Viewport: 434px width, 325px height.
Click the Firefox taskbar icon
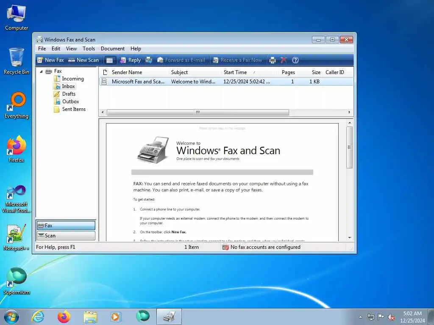(64, 317)
